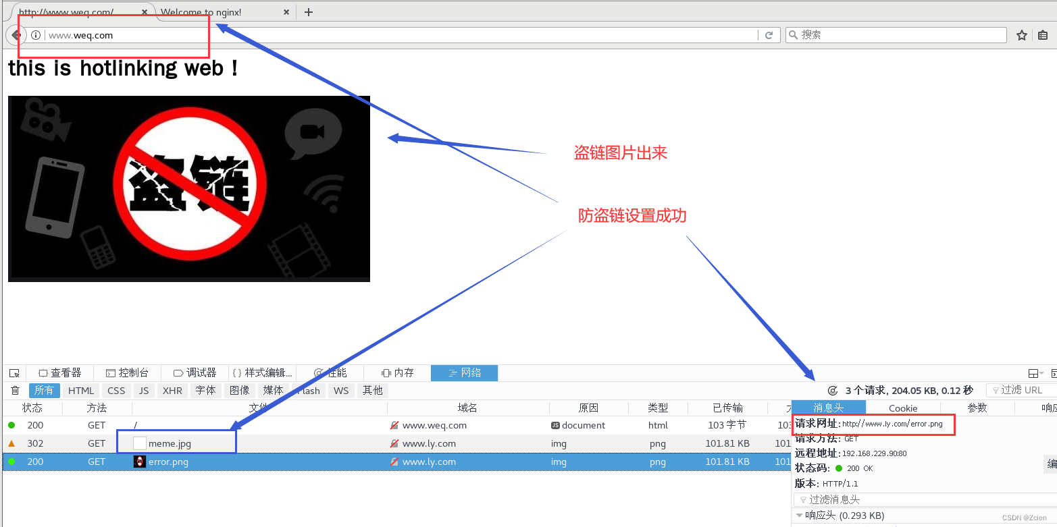The width and height of the screenshot is (1057, 527).
Task: Toggle the XHR request filter
Action: [172, 391]
